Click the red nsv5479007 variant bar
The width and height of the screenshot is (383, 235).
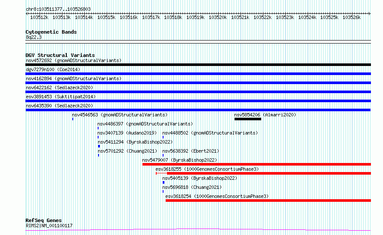point(257,164)
